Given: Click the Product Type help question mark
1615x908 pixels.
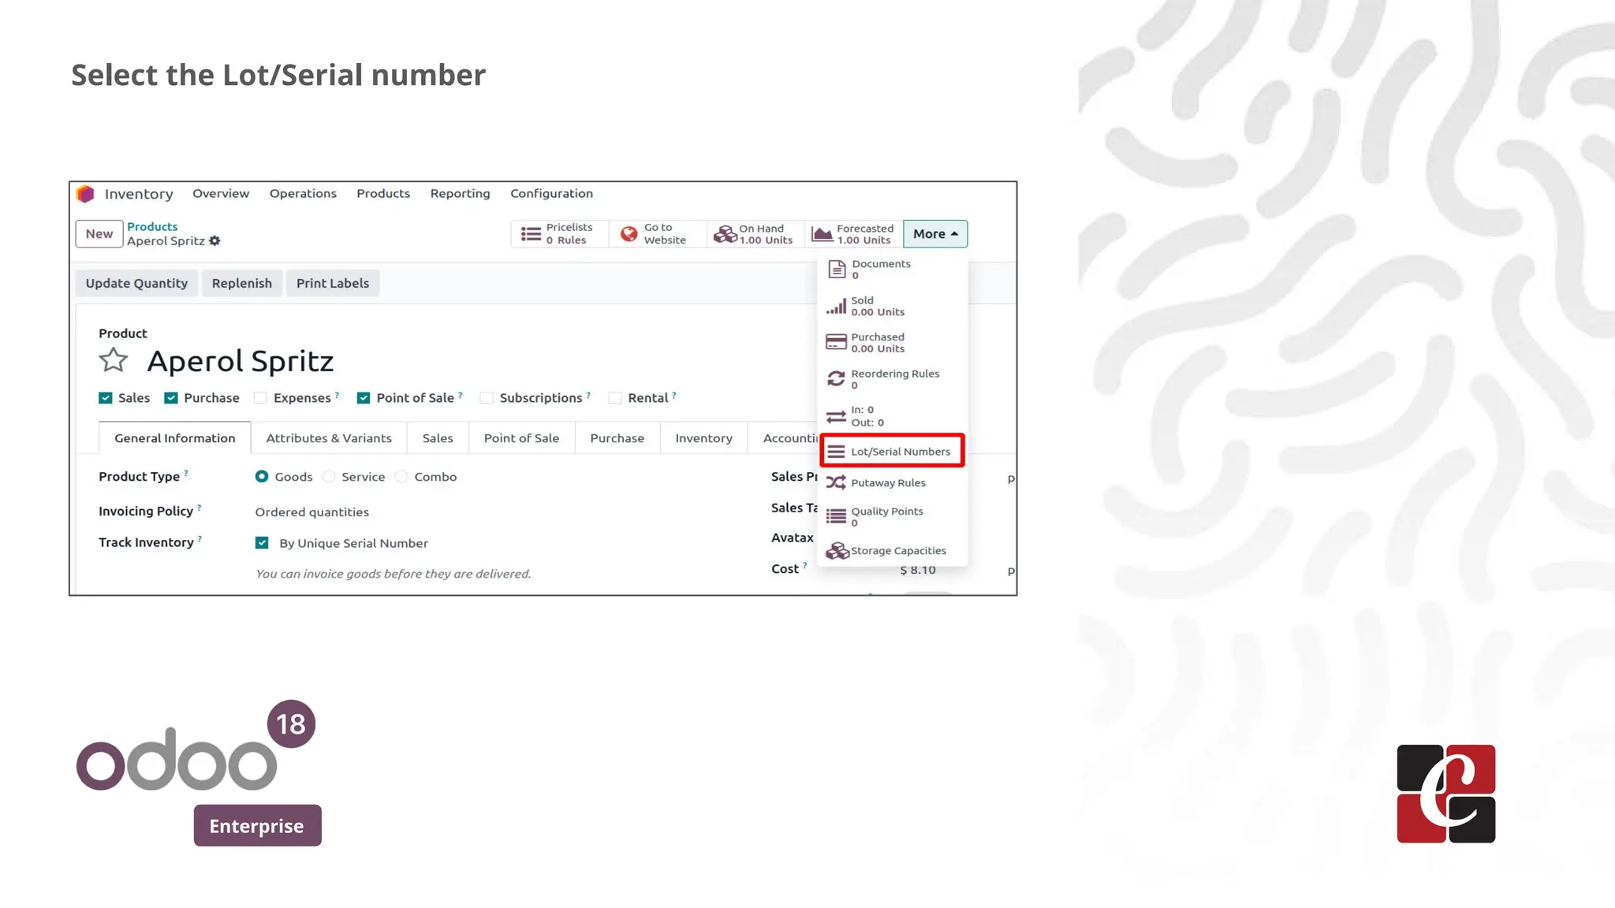Looking at the screenshot, I should 186,473.
